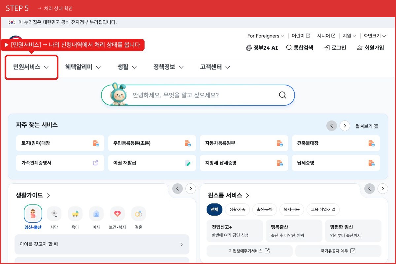Open the 고객센터 menu
Screen dimensions: 396x264
pyautogui.click(x=215, y=67)
